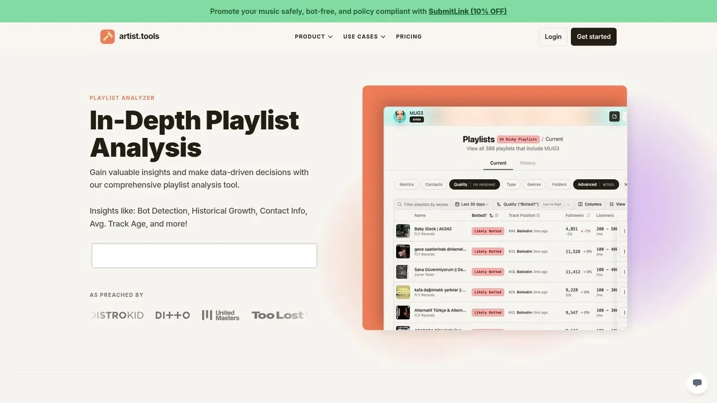This screenshot has height=403, width=717.
Task: Click the three-dot menu for kafa dağıtmalık row
Action: click(624, 292)
